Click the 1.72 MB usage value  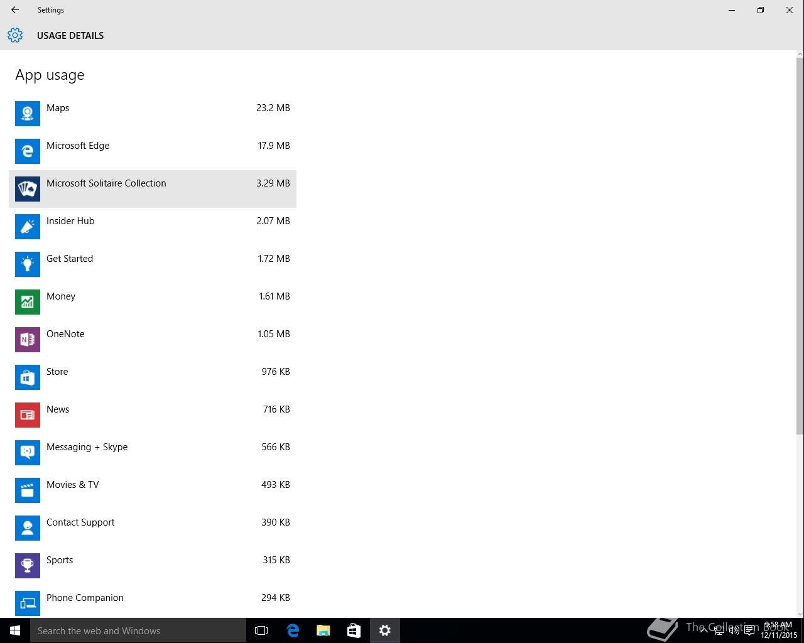click(274, 259)
